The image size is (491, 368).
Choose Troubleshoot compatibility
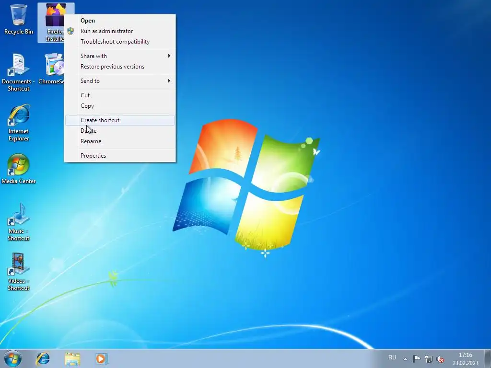coord(120,42)
